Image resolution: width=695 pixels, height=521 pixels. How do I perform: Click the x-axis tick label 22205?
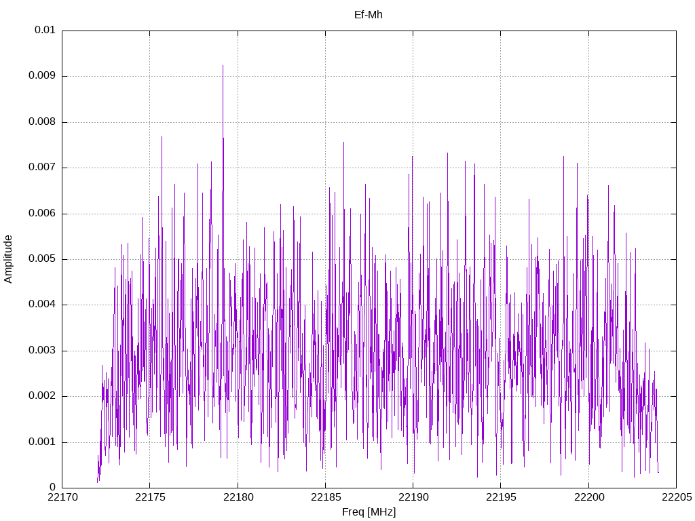pos(677,497)
